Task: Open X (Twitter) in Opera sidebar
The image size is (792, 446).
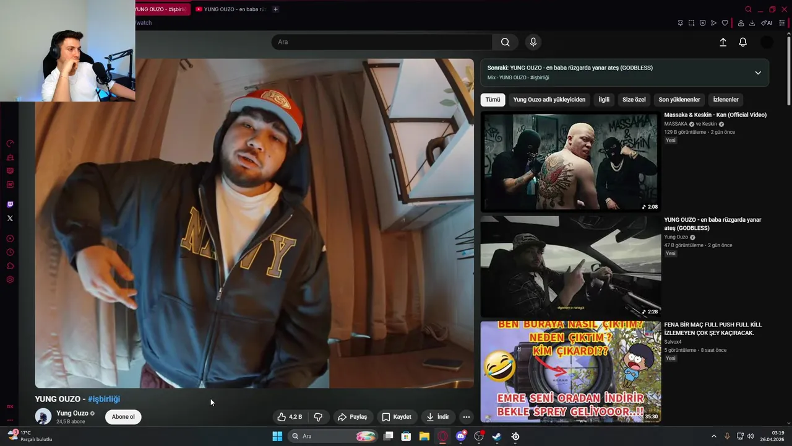Action: pos(10,218)
